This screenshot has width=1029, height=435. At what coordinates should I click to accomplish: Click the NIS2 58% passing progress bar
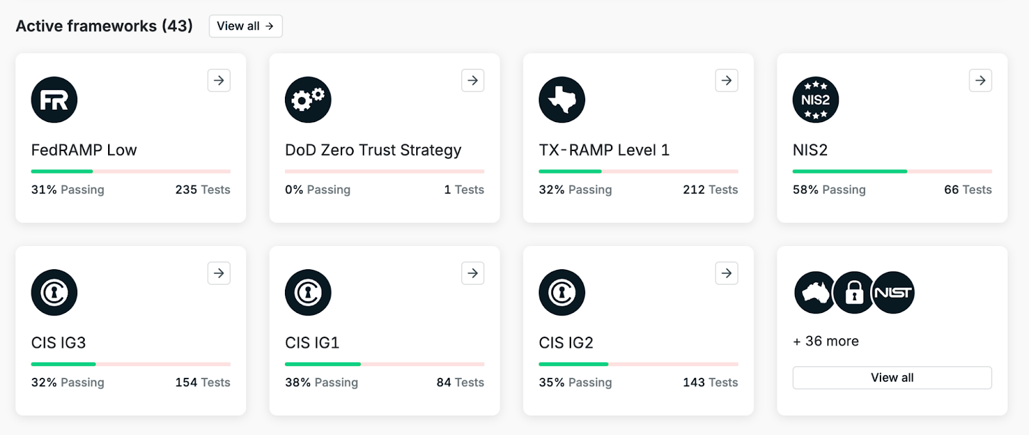(x=892, y=172)
